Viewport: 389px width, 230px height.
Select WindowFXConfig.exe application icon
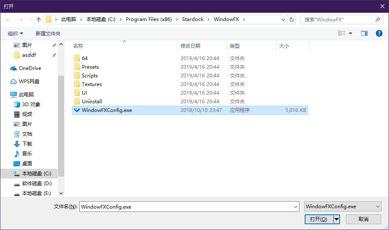pos(77,110)
